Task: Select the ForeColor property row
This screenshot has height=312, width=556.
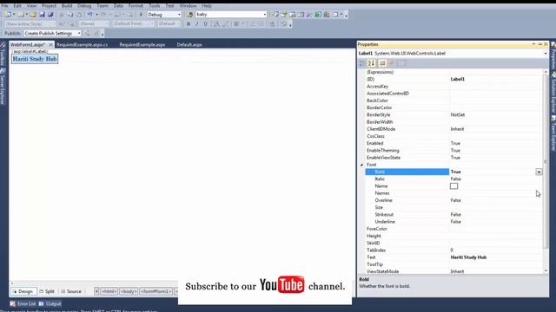Action: coord(453,229)
